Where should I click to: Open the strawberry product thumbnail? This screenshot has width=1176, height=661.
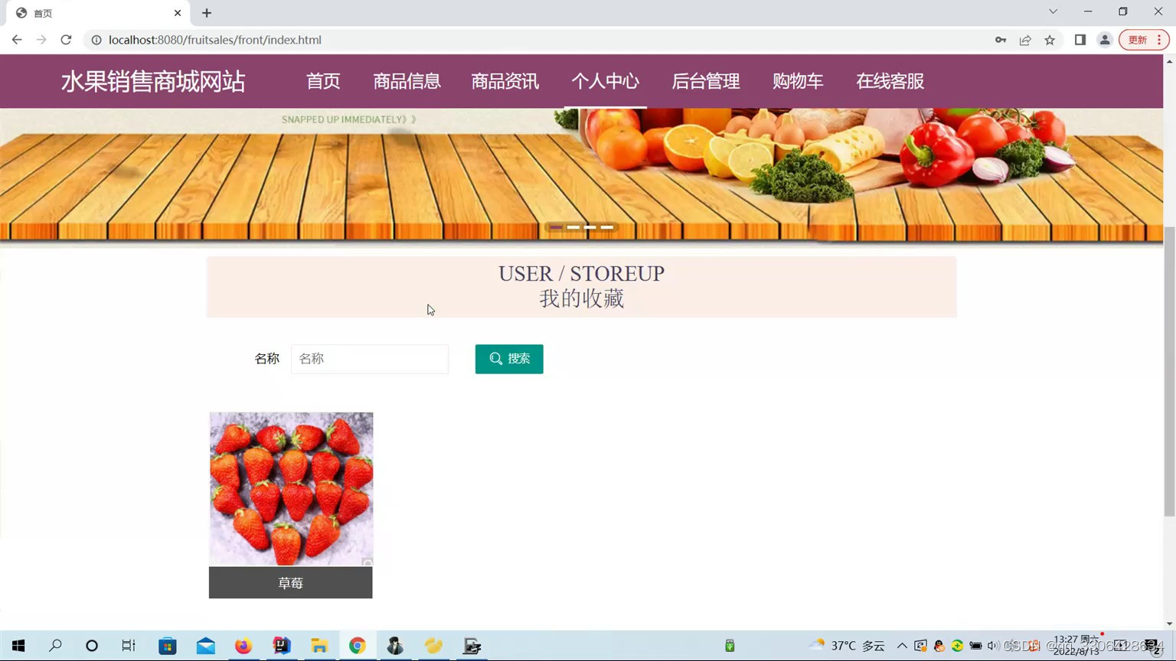(291, 490)
